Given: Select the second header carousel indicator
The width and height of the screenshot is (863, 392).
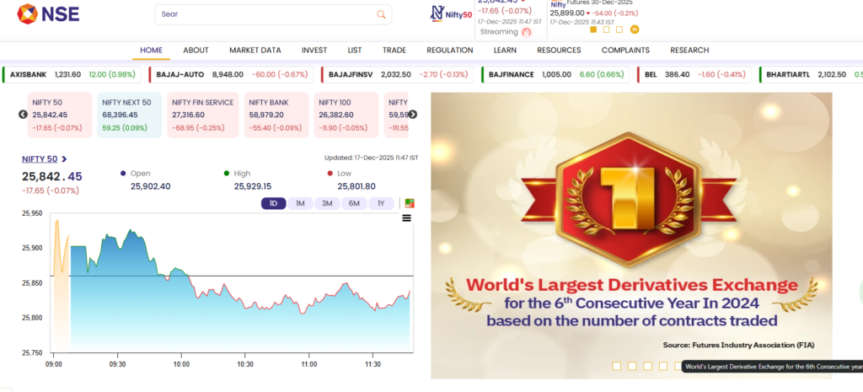Looking at the screenshot, I should click(607, 30).
